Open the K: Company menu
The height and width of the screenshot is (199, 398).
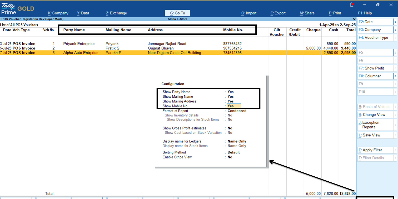point(58,13)
